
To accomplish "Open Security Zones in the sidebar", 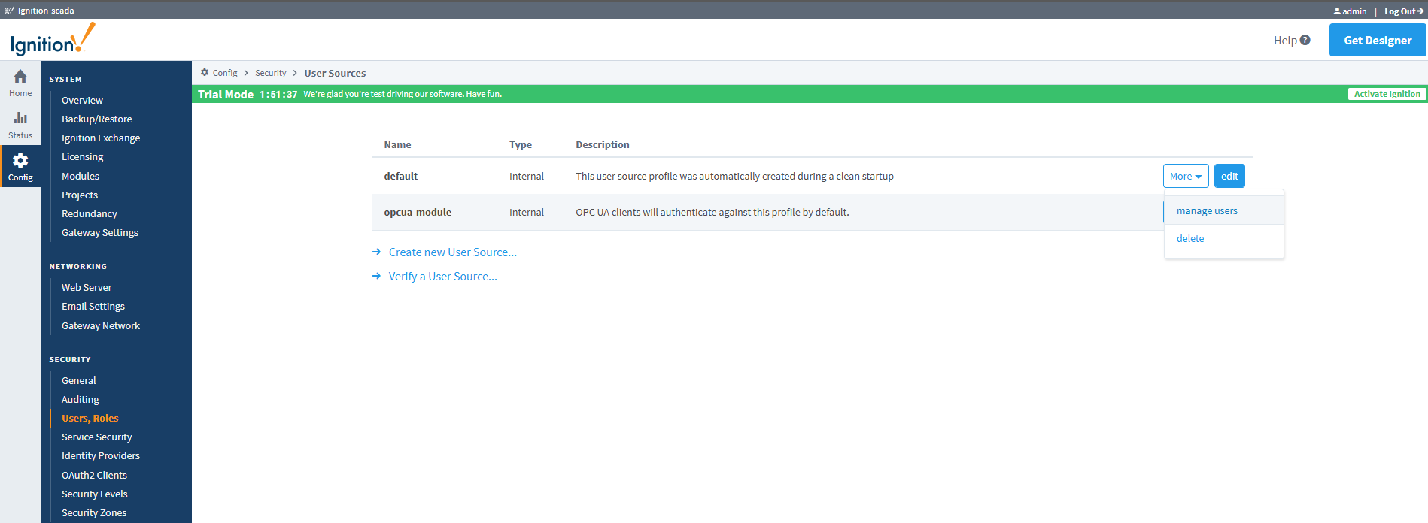I will coord(94,512).
